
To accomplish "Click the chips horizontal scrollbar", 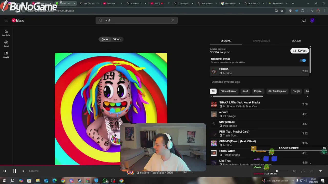I will [238, 96].
